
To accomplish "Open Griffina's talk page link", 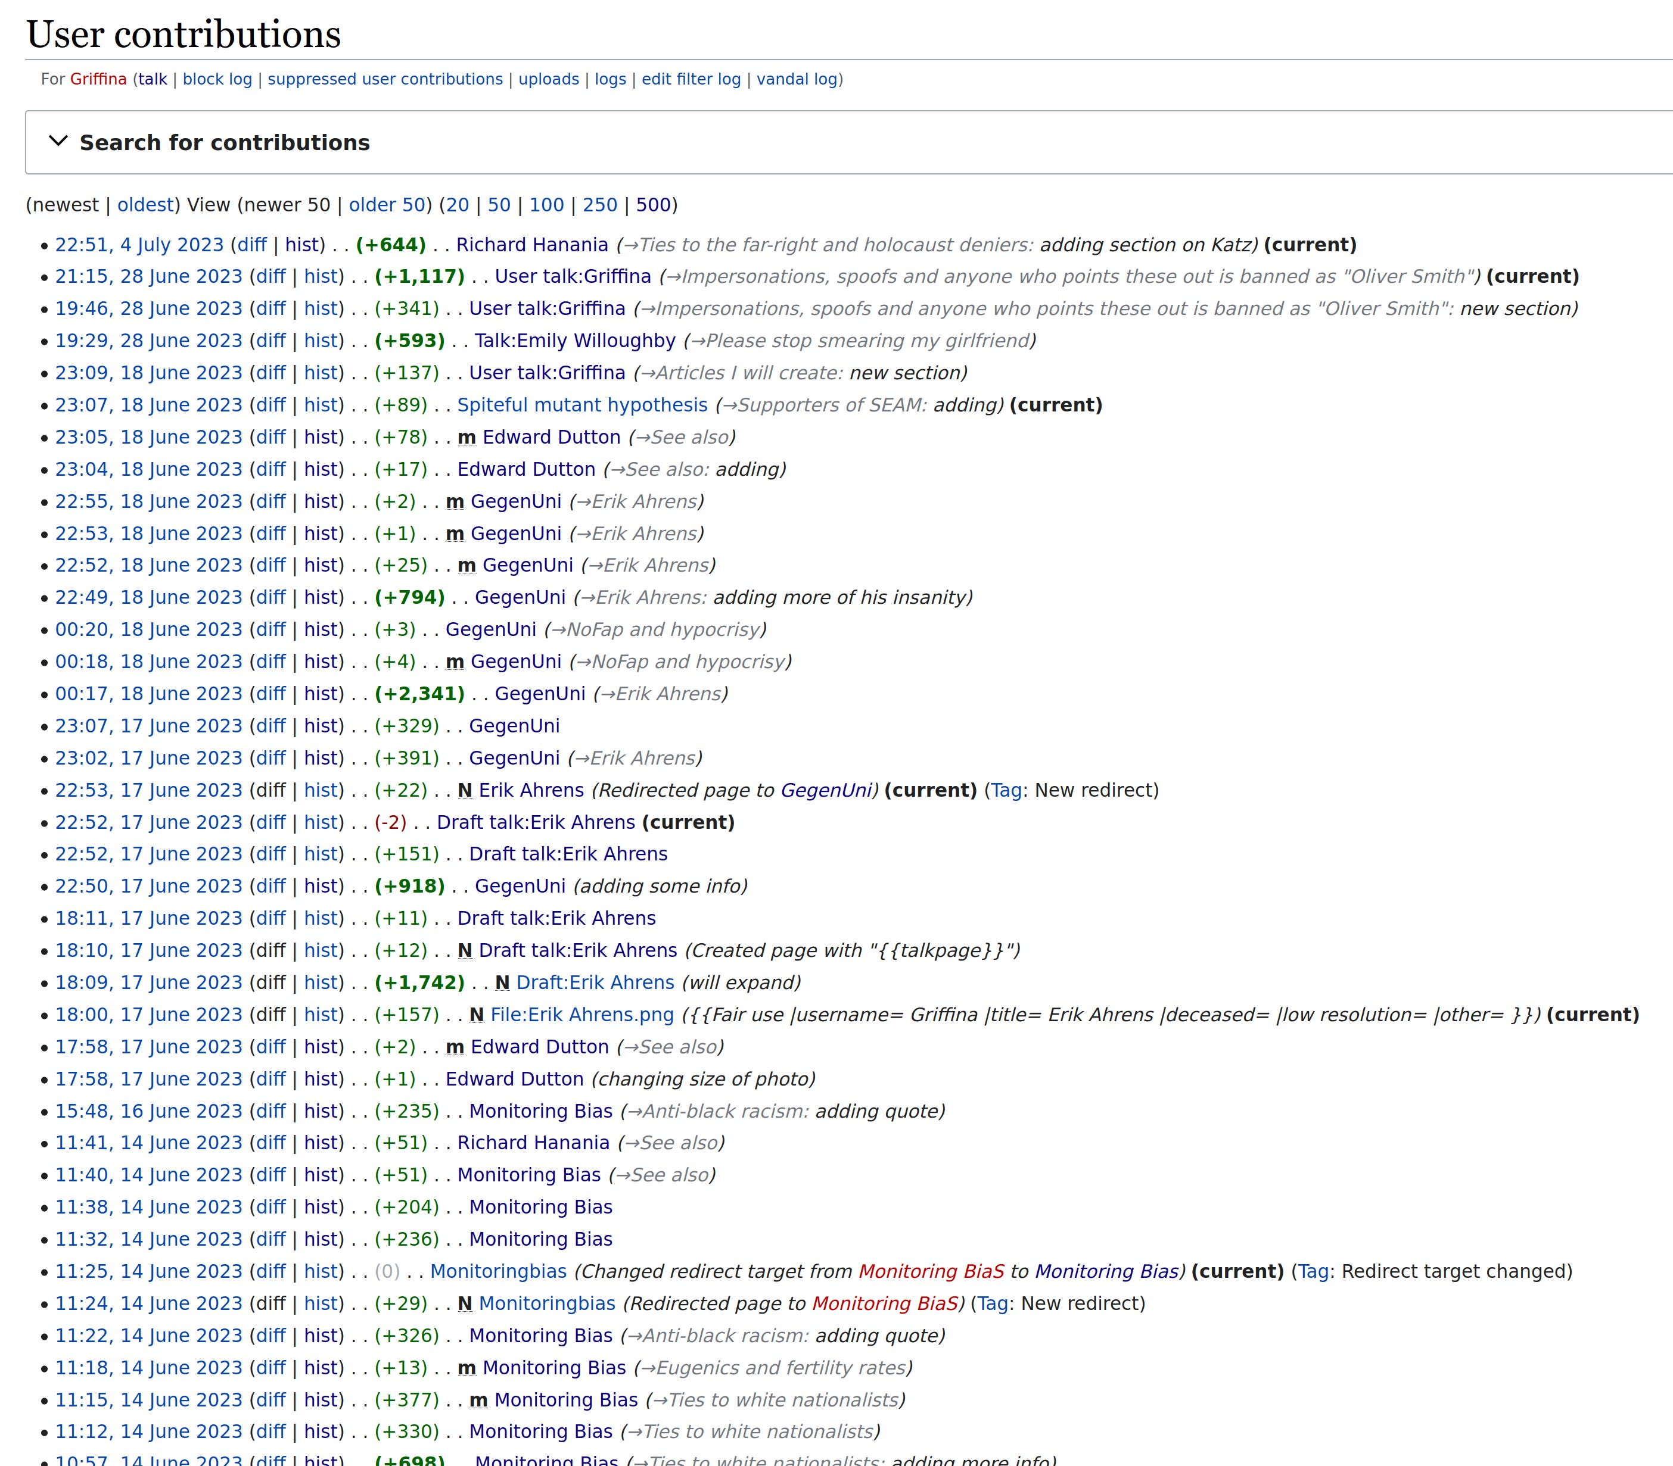I will coord(153,79).
